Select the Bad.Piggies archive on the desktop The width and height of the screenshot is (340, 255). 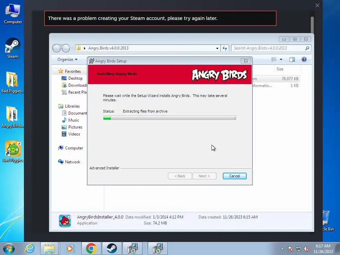(x=12, y=82)
